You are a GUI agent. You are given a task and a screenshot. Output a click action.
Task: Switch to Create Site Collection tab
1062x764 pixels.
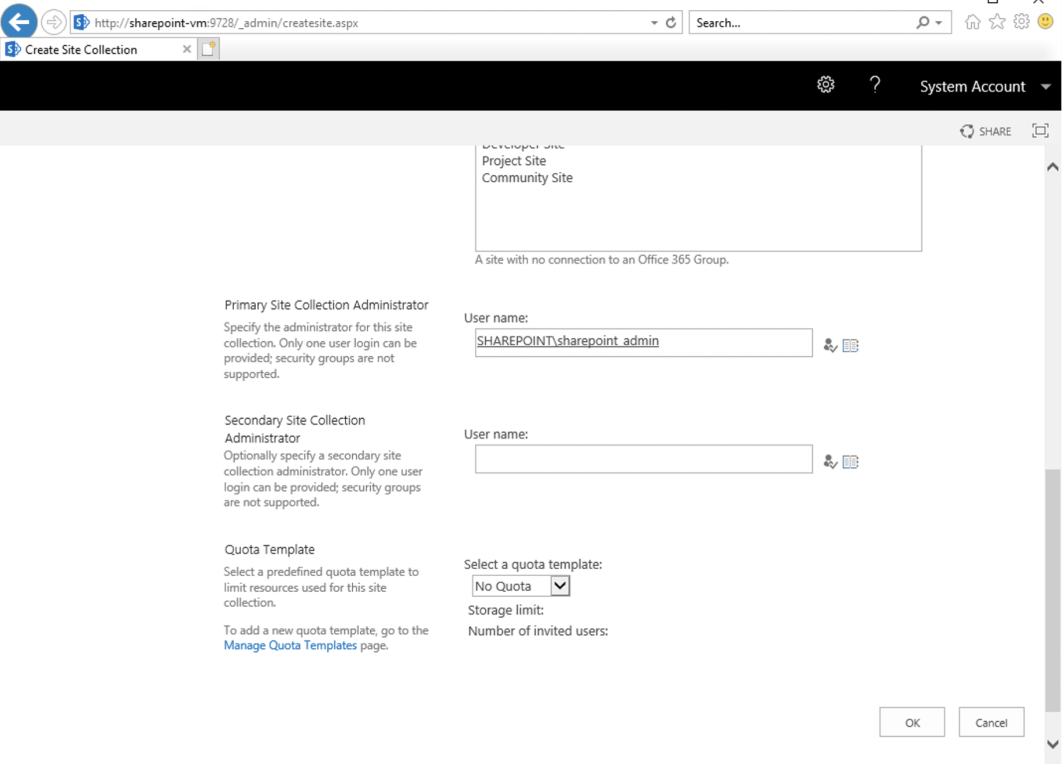coord(81,50)
